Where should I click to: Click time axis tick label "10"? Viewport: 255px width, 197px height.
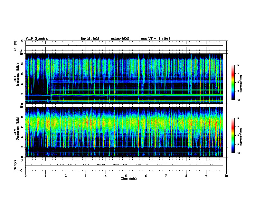click(226, 176)
